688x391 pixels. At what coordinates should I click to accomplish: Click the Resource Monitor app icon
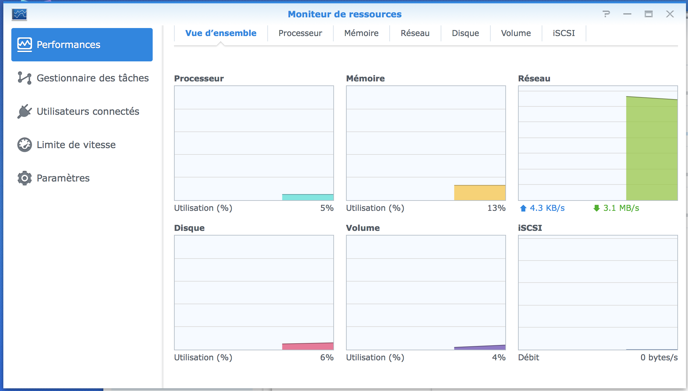coord(19,14)
